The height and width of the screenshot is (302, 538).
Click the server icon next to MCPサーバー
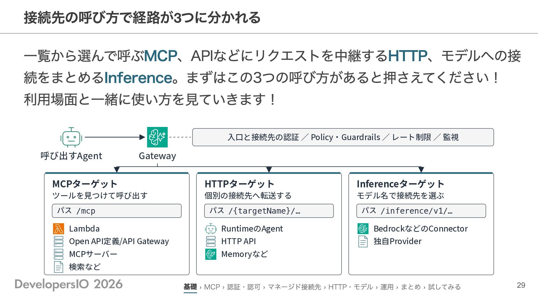pos(59,254)
